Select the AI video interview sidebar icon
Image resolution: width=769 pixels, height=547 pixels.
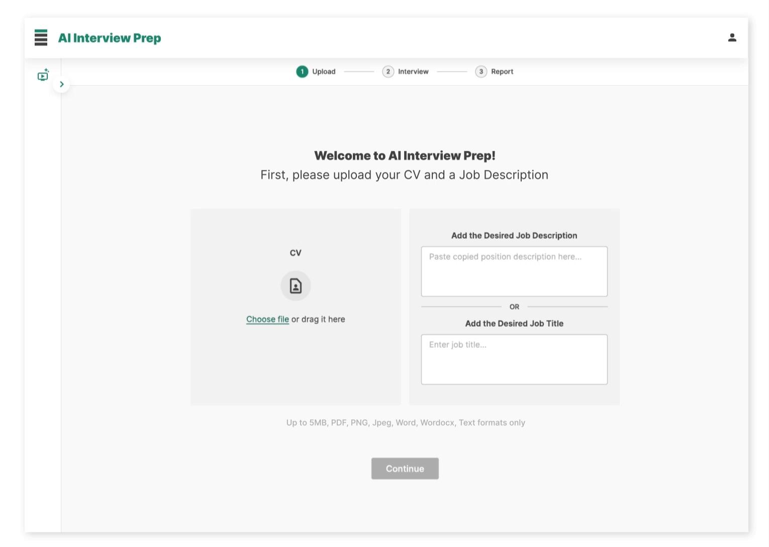(x=43, y=75)
